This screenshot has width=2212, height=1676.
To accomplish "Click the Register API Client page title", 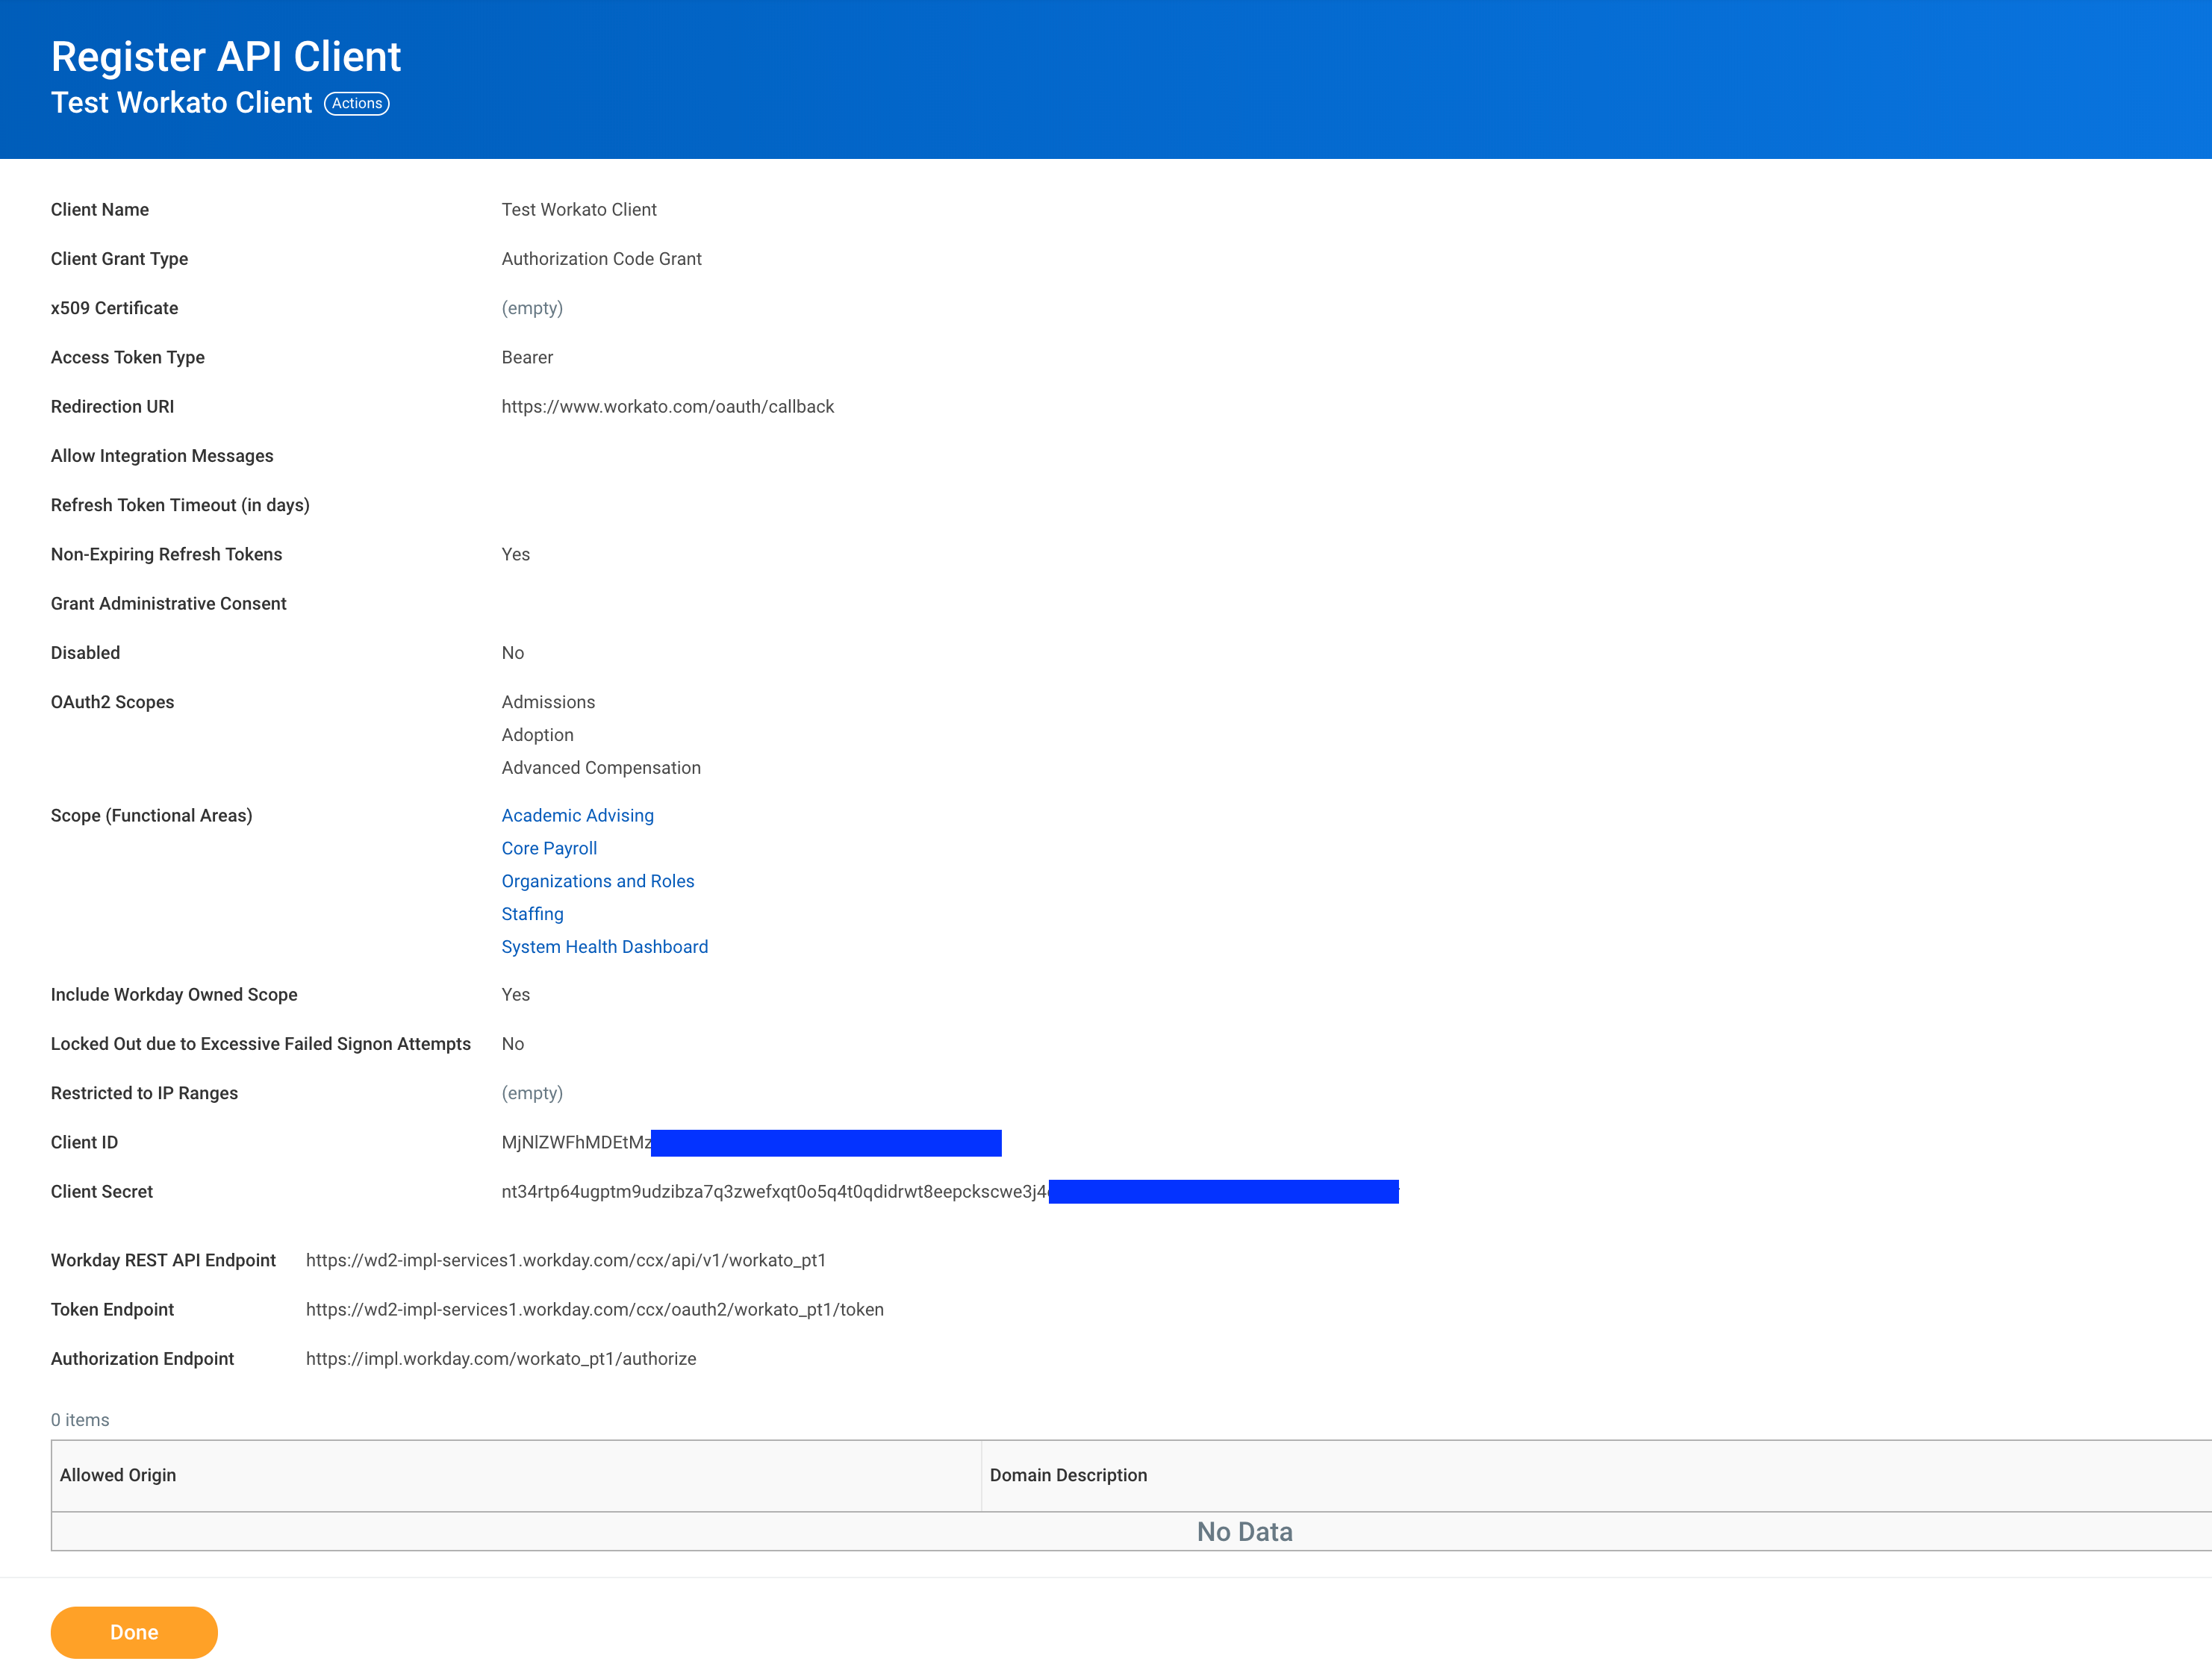I will coord(226,56).
